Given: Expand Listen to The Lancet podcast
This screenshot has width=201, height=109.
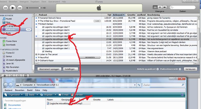Looking at the screenshot, I should [x=39, y=55].
